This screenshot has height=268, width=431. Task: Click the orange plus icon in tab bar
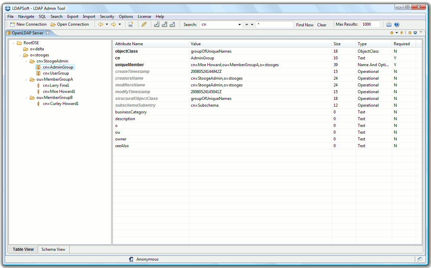[x=392, y=33]
